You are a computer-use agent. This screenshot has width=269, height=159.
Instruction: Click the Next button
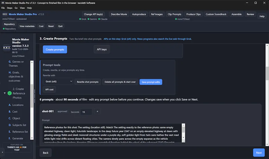pos(259,153)
